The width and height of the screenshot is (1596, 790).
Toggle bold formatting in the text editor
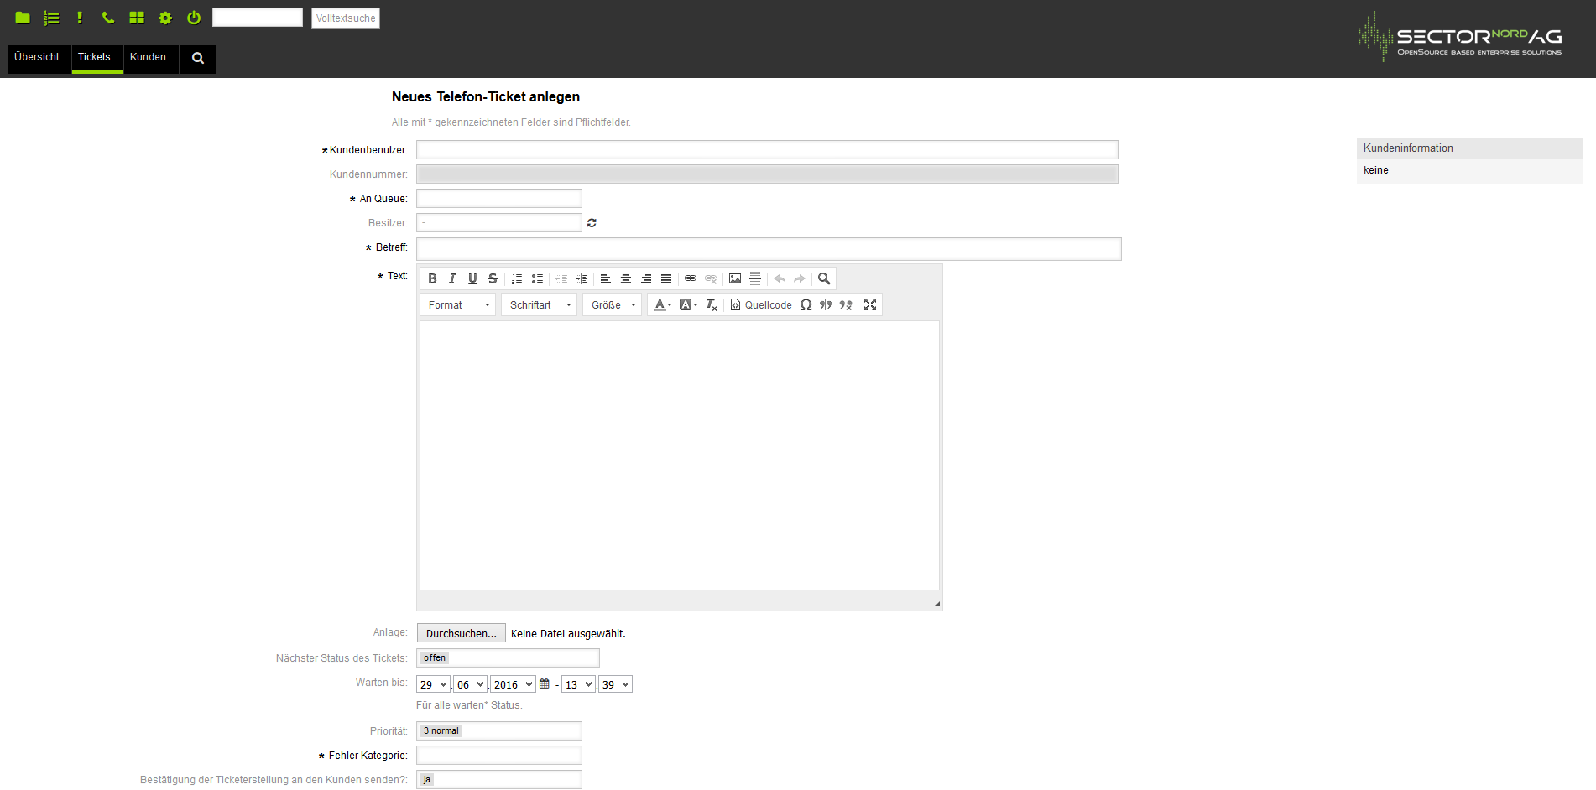432,278
